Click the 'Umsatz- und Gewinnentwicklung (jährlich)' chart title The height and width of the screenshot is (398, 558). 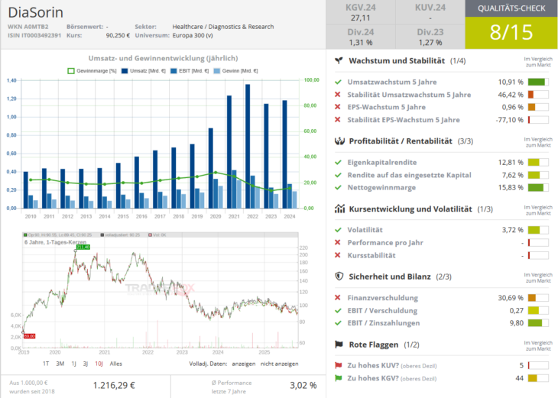click(x=163, y=58)
